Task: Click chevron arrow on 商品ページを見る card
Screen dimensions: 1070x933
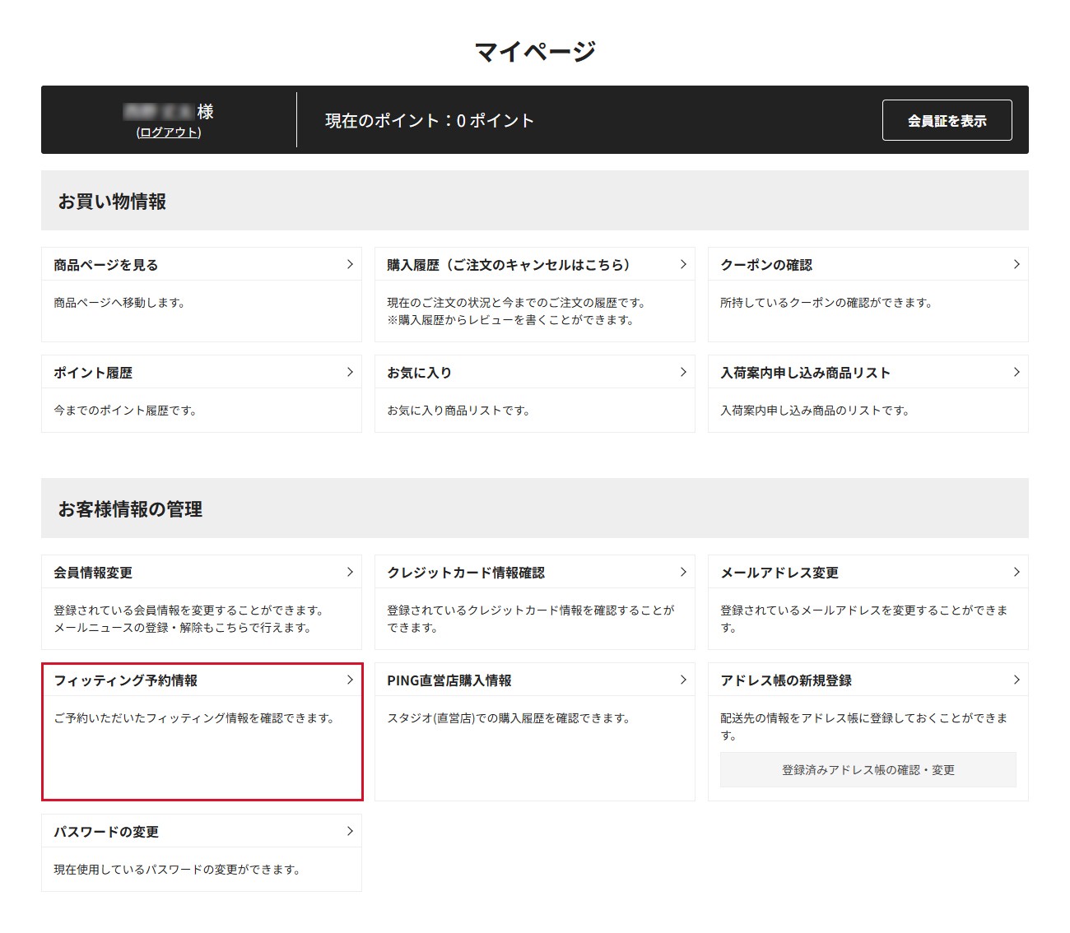Action: (350, 264)
